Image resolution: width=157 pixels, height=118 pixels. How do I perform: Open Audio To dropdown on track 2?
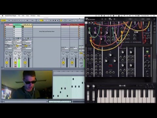17,49
